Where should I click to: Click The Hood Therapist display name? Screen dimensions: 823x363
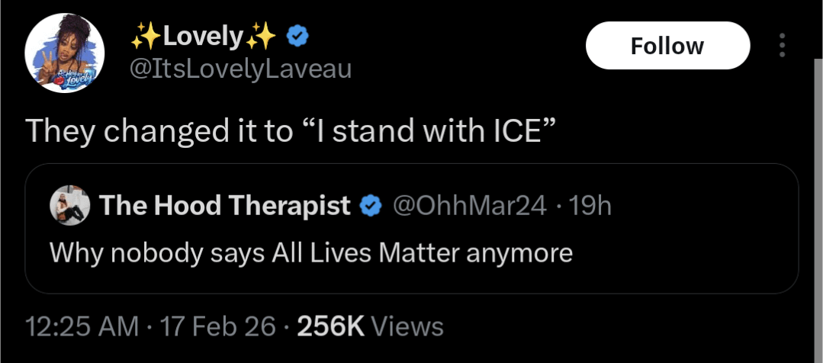click(x=225, y=206)
